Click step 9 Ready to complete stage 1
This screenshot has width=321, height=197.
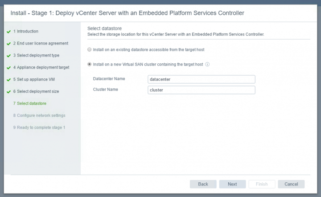click(x=39, y=127)
